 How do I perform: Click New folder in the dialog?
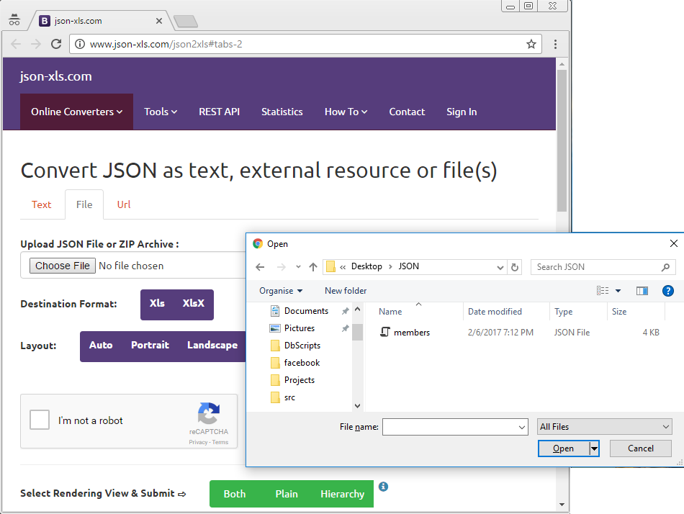(346, 291)
